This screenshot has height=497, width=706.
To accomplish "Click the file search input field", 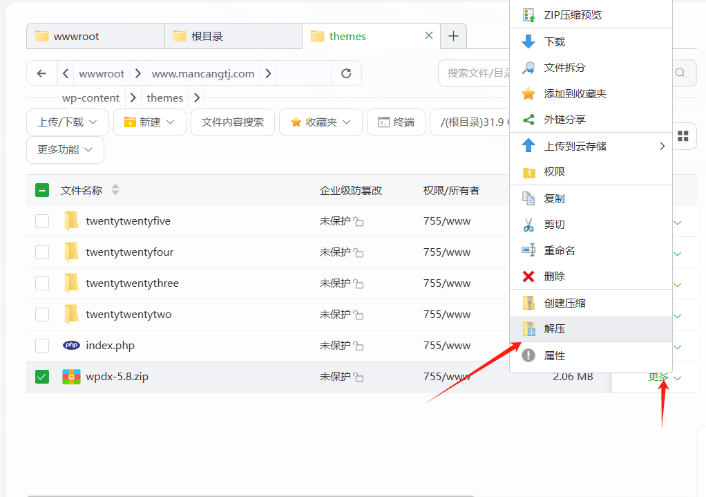I will (x=477, y=73).
